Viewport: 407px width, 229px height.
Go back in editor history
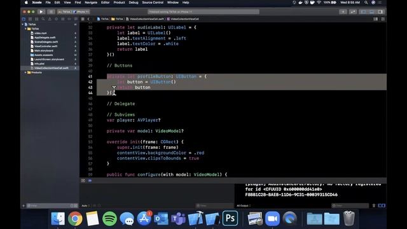pos(88,19)
